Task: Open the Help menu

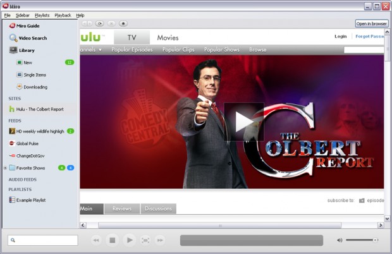Action: click(x=80, y=15)
